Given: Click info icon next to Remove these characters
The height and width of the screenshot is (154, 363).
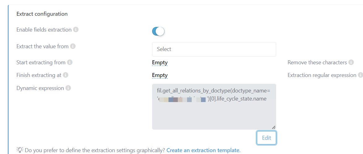Looking at the screenshot, I should [x=351, y=62].
